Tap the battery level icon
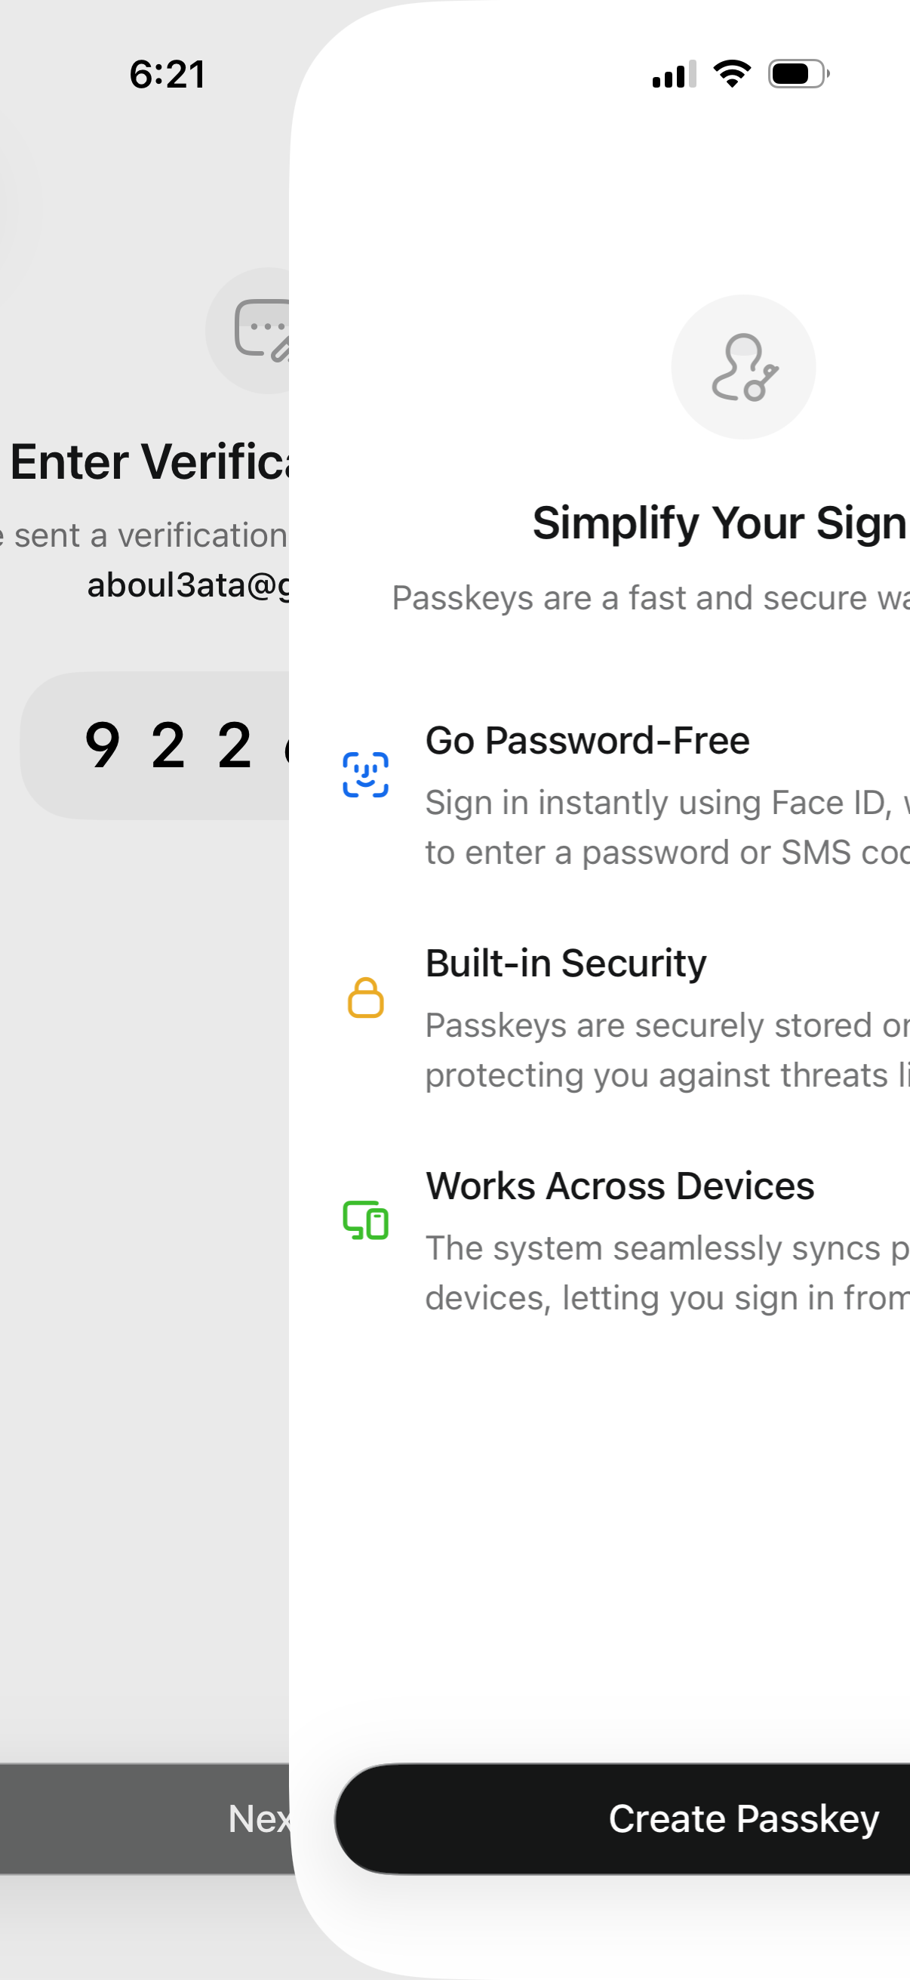Screen dimensions: 910x1980 [798, 74]
